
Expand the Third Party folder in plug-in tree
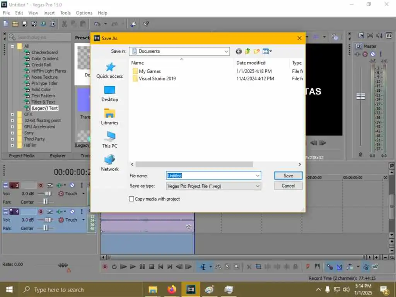tap(12, 139)
